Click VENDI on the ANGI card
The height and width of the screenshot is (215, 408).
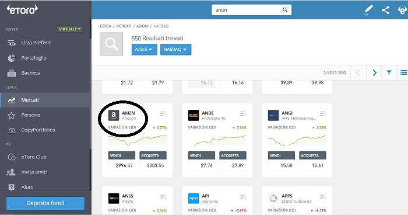282,155
